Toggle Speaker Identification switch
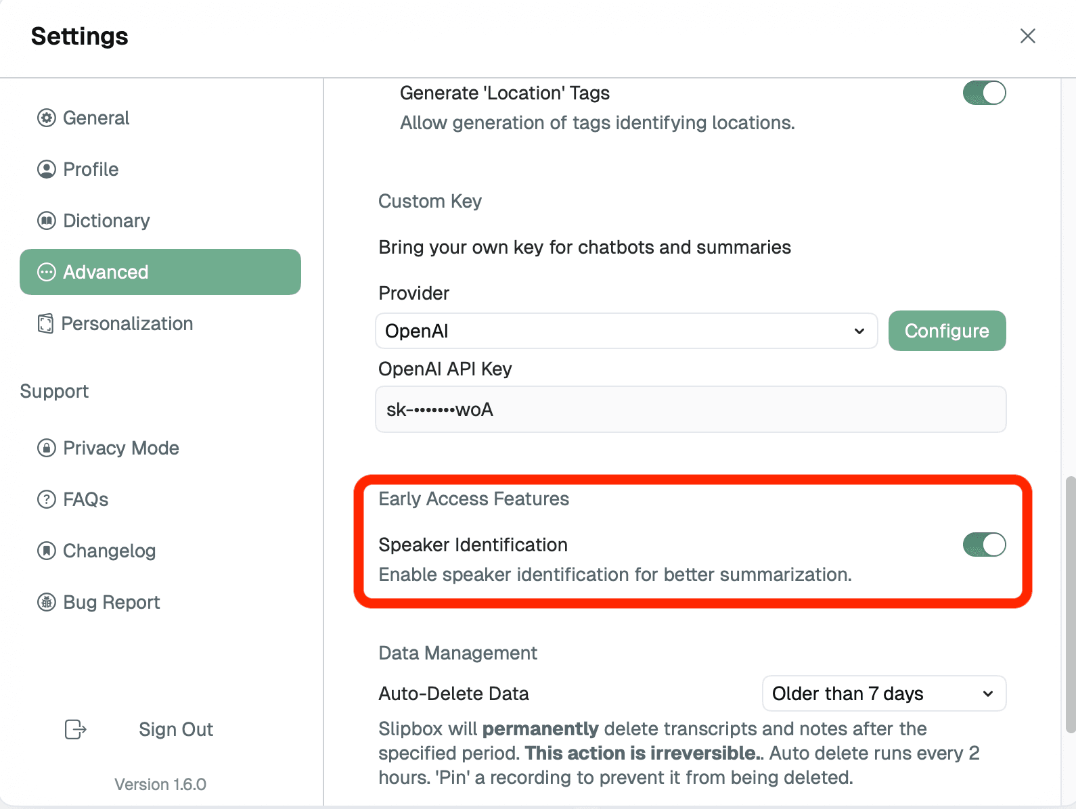This screenshot has width=1076, height=809. click(x=984, y=545)
